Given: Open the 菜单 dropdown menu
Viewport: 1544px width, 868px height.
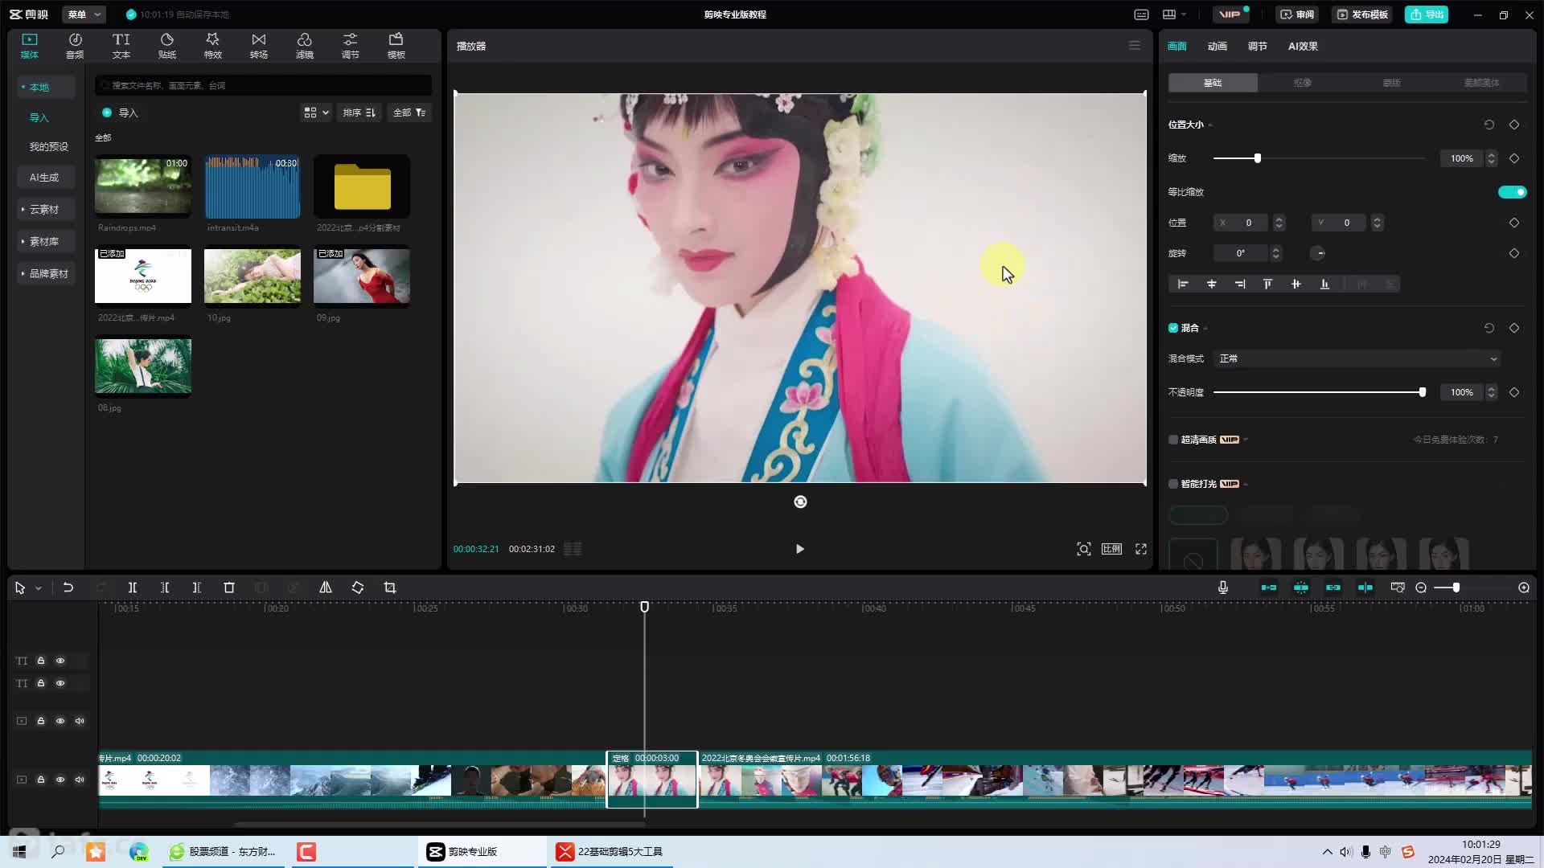Looking at the screenshot, I should tap(84, 14).
